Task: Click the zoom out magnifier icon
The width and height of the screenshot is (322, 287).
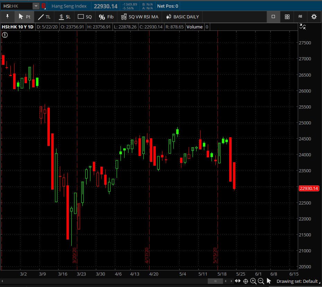Action: (261, 281)
